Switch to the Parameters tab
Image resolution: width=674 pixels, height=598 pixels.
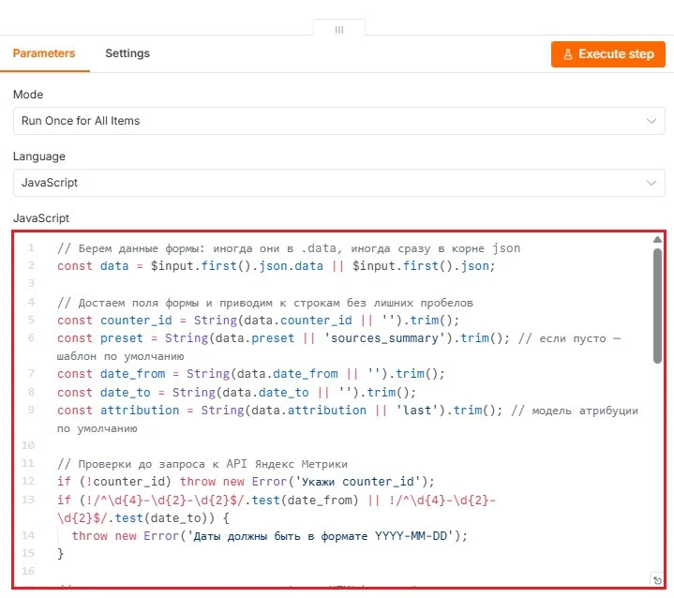(44, 53)
